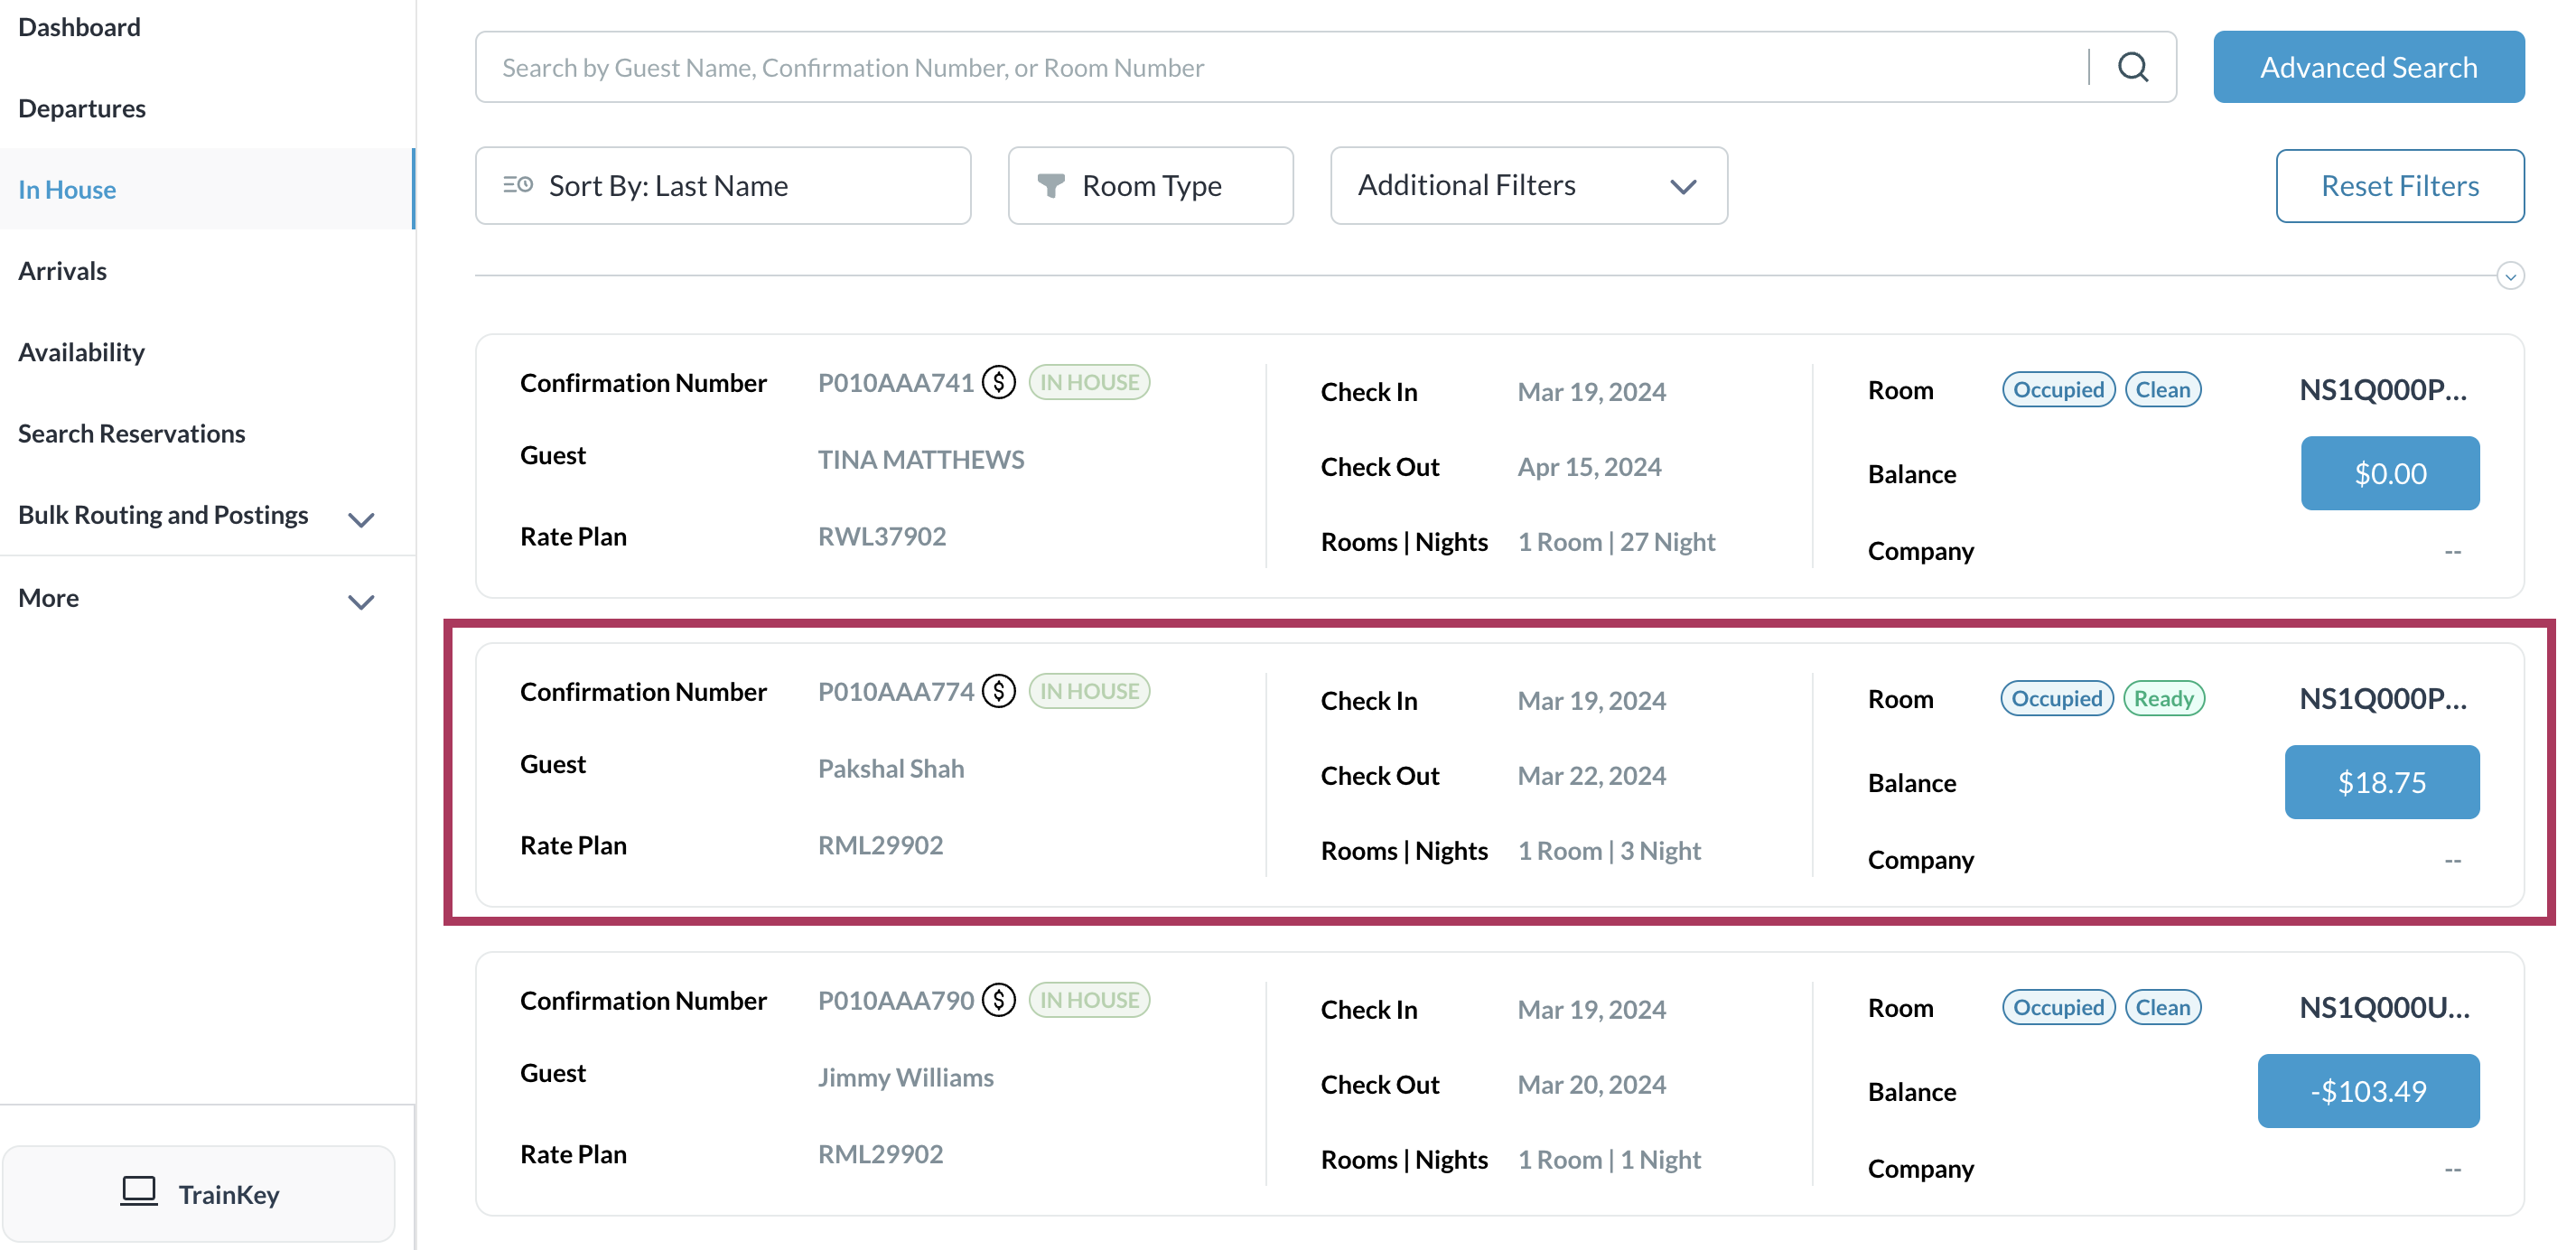2576x1250 pixels.
Task: Open the Arrivals page
Action: point(63,271)
